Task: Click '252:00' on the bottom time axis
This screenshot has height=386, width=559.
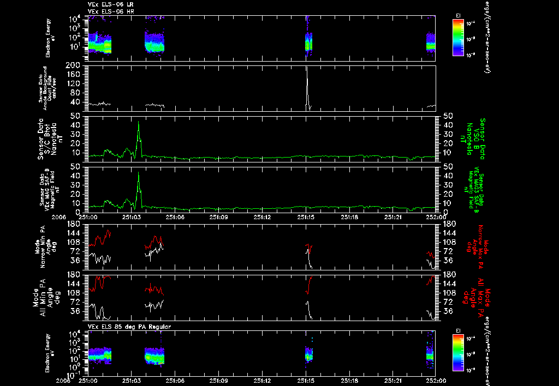Action: point(437,381)
